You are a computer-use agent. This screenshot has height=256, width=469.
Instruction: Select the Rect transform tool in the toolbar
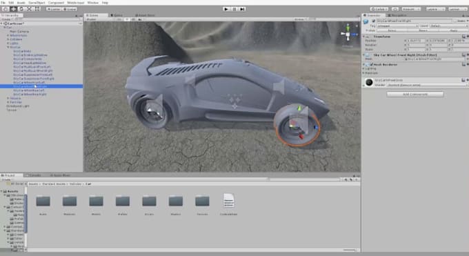(37, 9)
